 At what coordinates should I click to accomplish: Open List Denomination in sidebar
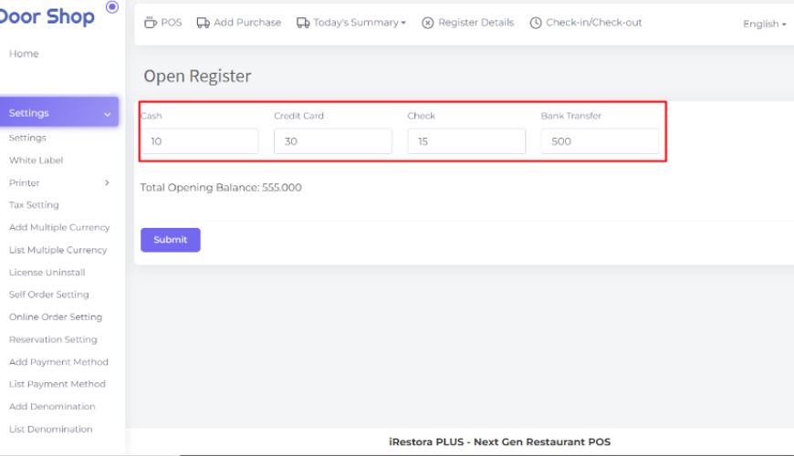point(50,430)
